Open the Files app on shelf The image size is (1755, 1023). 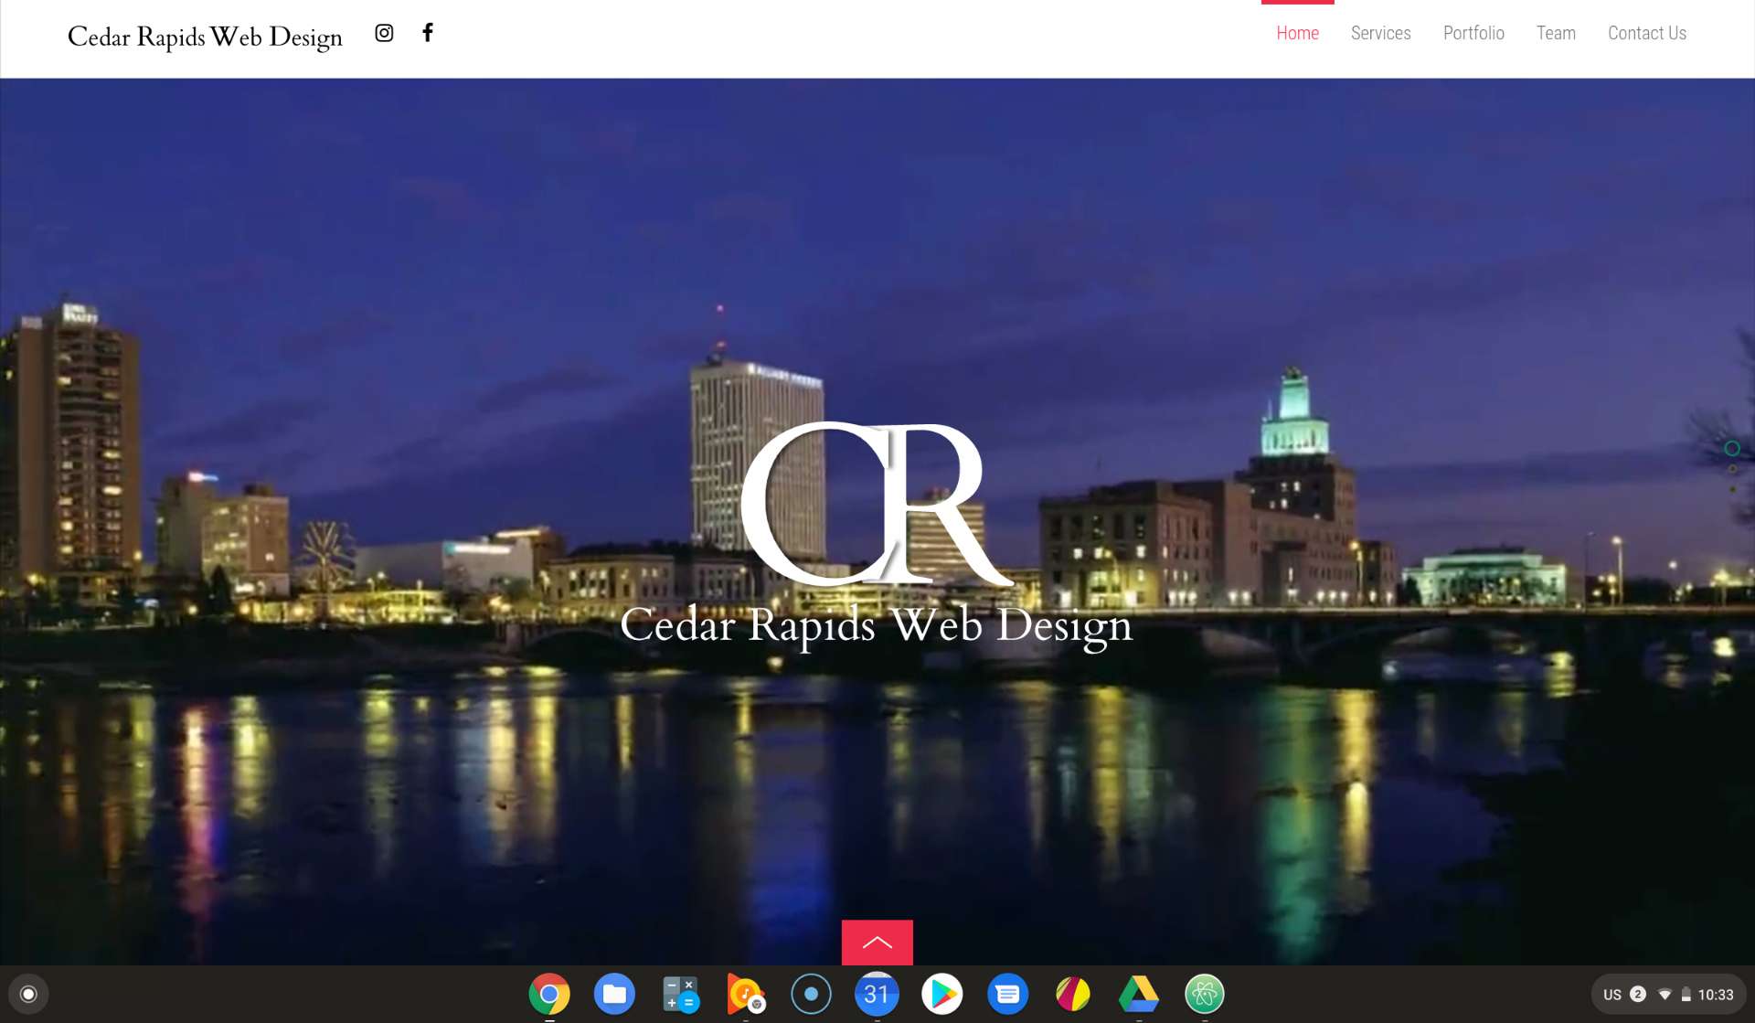[x=614, y=994]
